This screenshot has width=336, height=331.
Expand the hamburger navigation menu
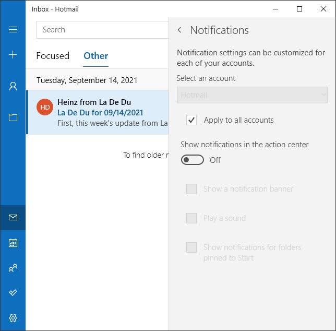pos(13,29)
